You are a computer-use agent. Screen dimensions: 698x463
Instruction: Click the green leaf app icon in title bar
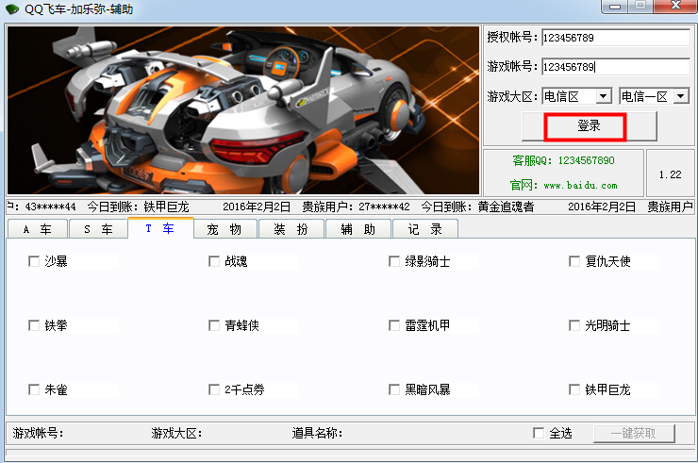tap(12, 8)
